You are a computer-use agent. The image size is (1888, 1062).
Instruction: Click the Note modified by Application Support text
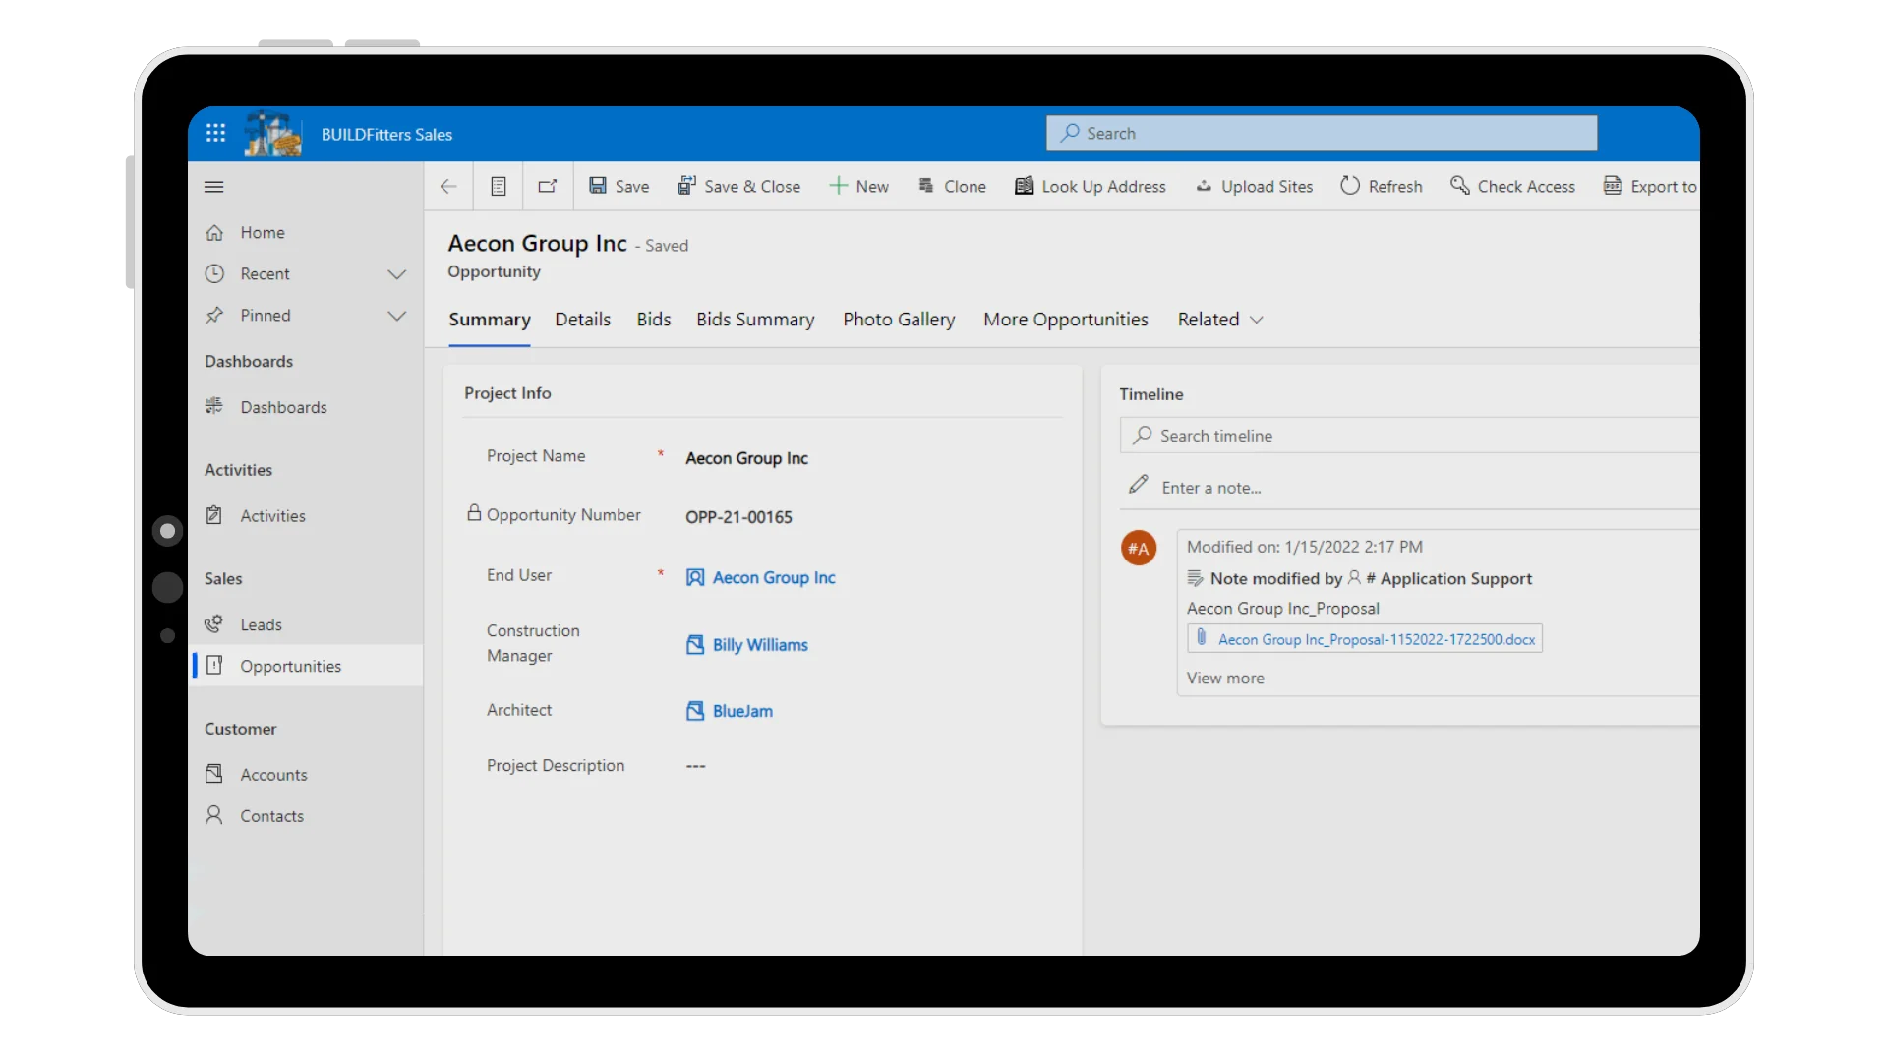tap(1371, 579)
